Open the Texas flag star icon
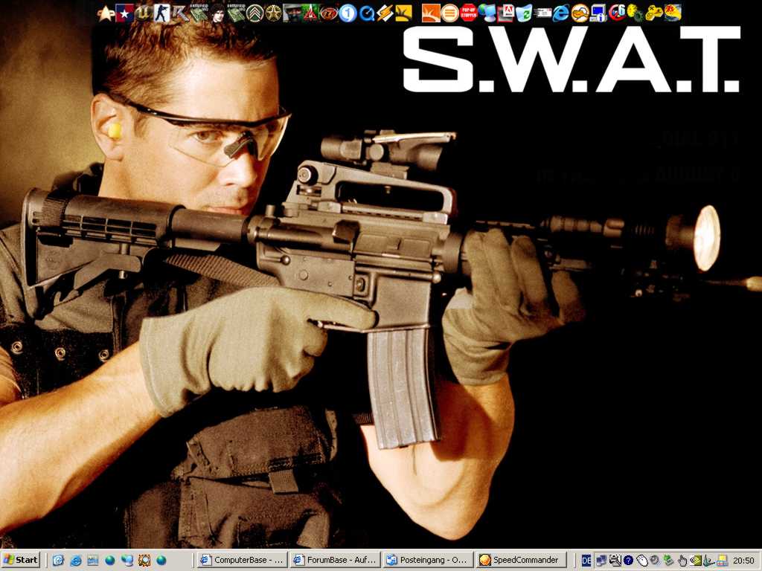 (x=124, y=13)
